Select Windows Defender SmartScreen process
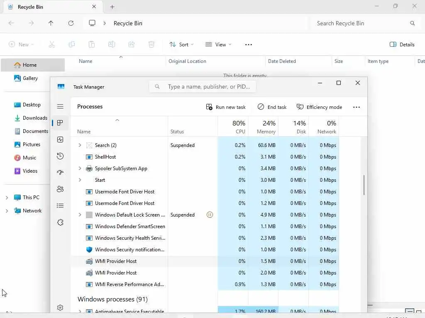This screenshot has height=318, width=425. 205,226
